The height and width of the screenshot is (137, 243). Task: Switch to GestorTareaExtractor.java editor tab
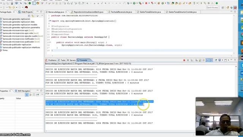[x=150, y=12]
